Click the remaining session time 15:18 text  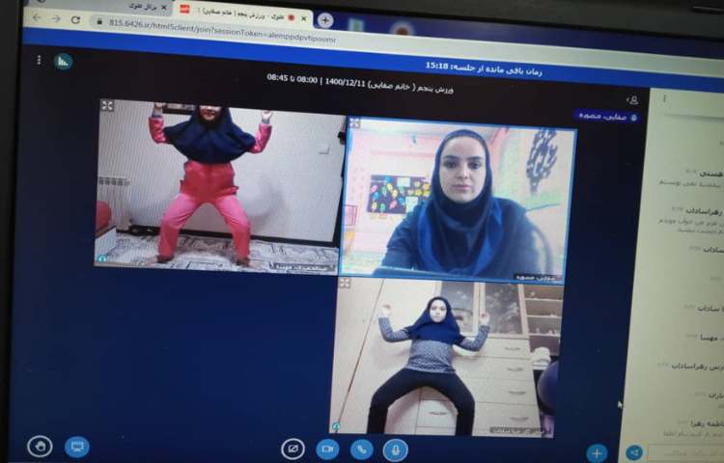[x=484, y=68]
